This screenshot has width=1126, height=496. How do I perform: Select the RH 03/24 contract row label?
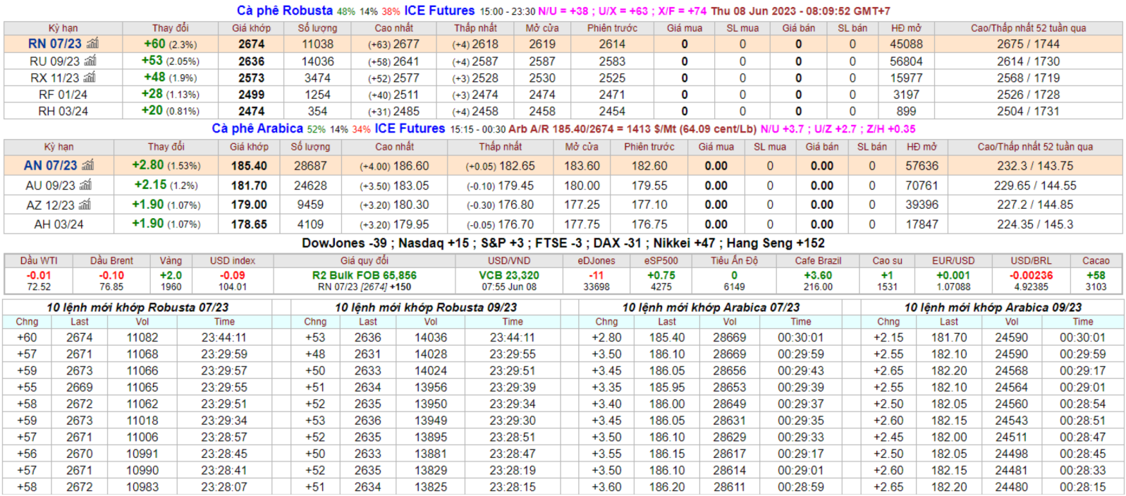pyautogui.click(x=63, y=111)
